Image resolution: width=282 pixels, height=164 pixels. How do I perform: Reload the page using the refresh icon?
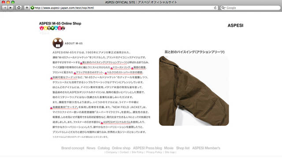[215, 8]
